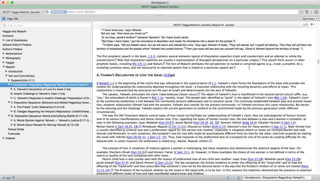Open the NICOT Haggai/Malachi module dropdown

[x=22, y=12]
